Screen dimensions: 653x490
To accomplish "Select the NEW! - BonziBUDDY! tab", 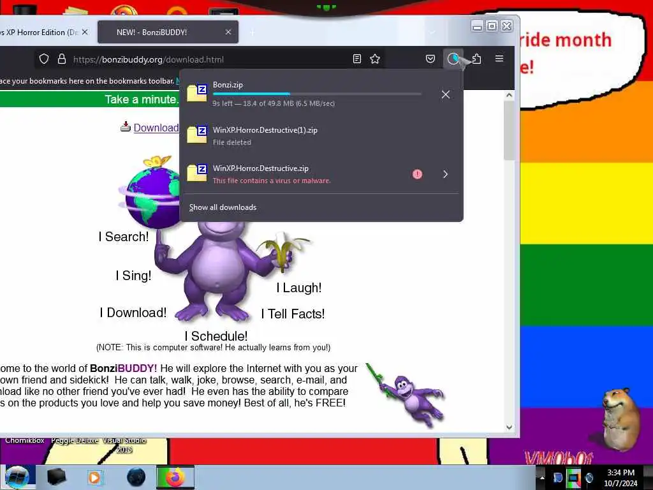I will (x=168, y=32).
